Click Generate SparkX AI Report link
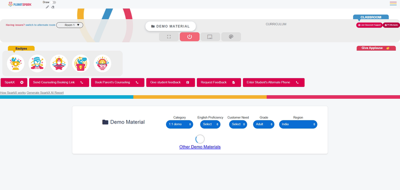The width and height of the screenshot is (400, 190). tap(45, 93)
